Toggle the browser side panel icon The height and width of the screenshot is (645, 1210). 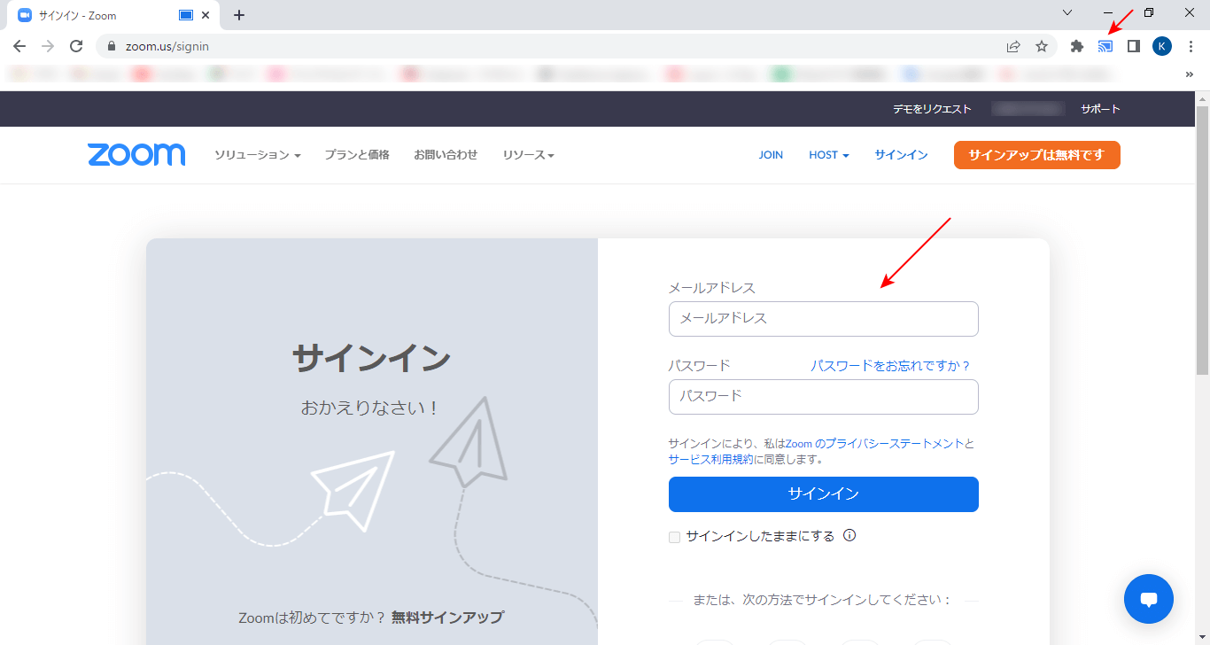[x=1133, y=46]
